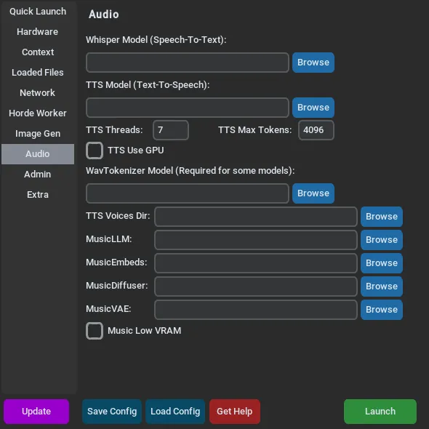Click Save Config button
Viewport: 429px width, 429px height.
coord(112,412)
